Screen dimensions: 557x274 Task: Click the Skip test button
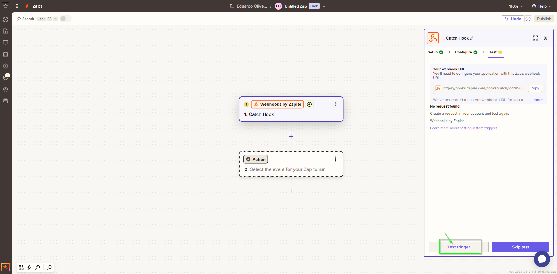coord(520,247)
